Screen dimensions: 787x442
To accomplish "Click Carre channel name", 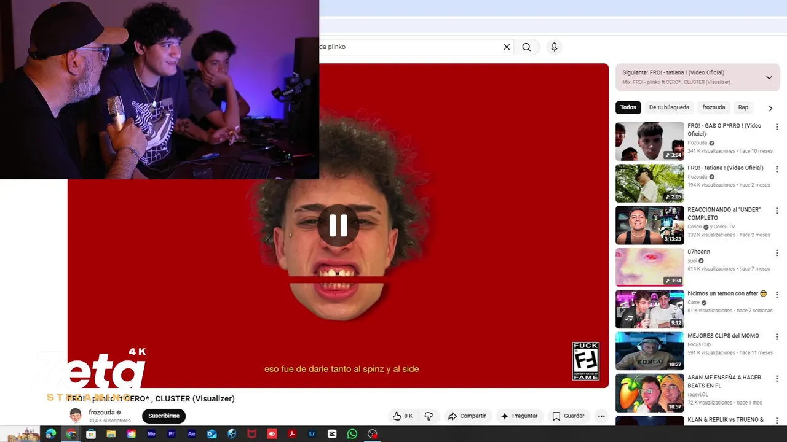I will pos(694,302).
